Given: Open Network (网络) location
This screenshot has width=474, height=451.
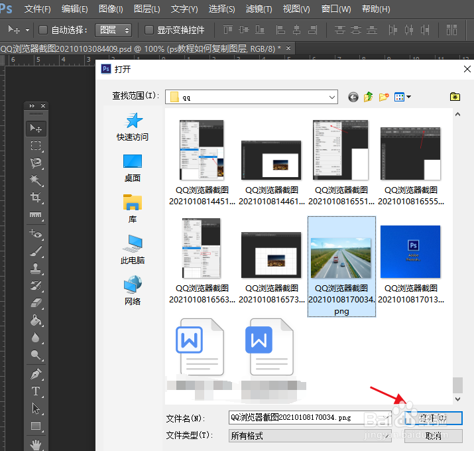Looking at the screenshot, I should point(133,290).
